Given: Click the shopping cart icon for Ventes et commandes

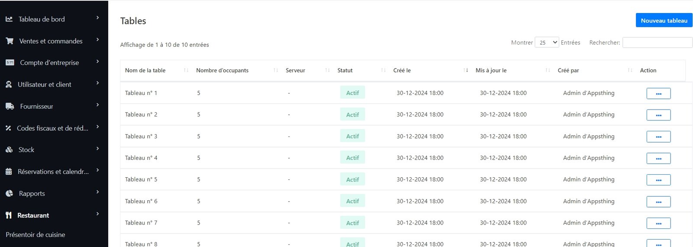Looking at the screenshot, I should (x=10, y=41).
